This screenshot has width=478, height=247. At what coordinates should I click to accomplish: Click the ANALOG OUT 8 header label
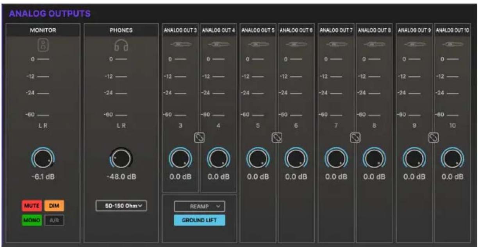coord(375,30)
